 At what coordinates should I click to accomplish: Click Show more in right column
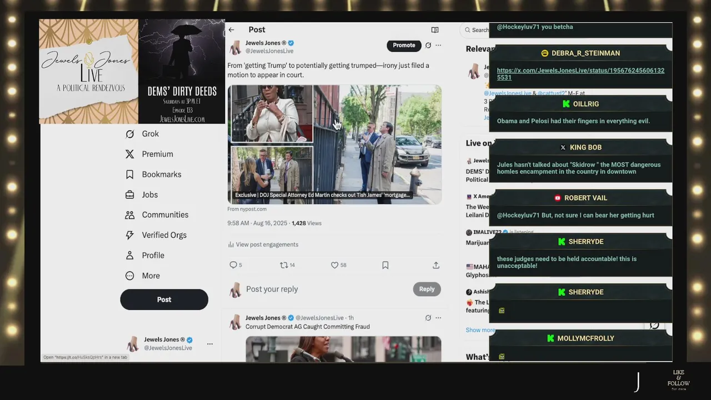tap(480, 330)
